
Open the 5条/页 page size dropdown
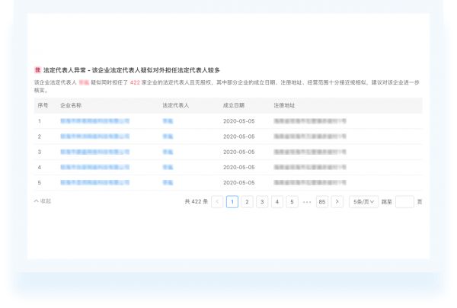click(363, 202)
